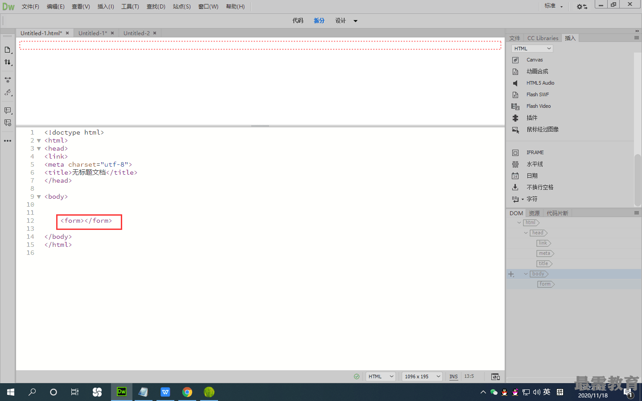Click the Format Source Code icon
The width and height of the screenshot is (642, 401).
pyautogui.click(x=8, y=93)
